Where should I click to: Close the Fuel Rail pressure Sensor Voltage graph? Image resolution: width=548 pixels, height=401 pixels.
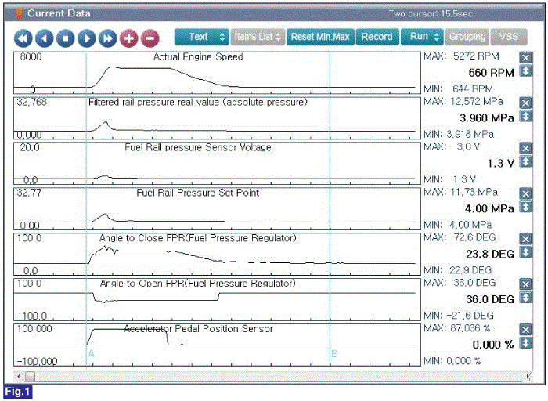point(525,148)
